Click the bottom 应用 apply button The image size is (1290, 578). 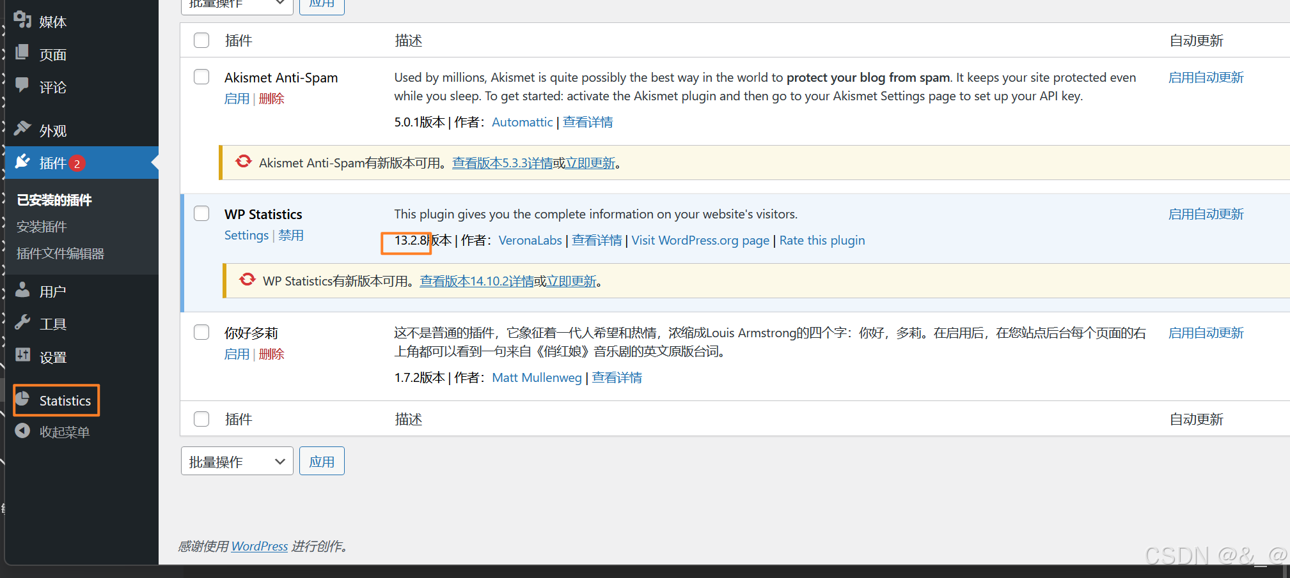pyautogui.click(x=322, y=461)
